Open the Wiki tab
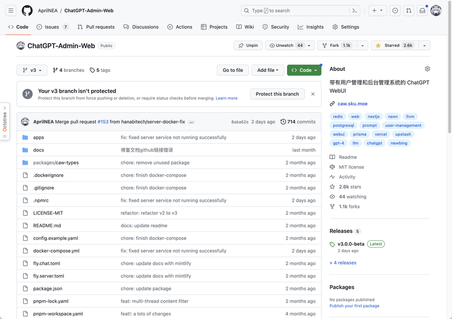Image resolution: width=452 pixels, height=319 pixels. pyautogui.click(x=245, y=27)
